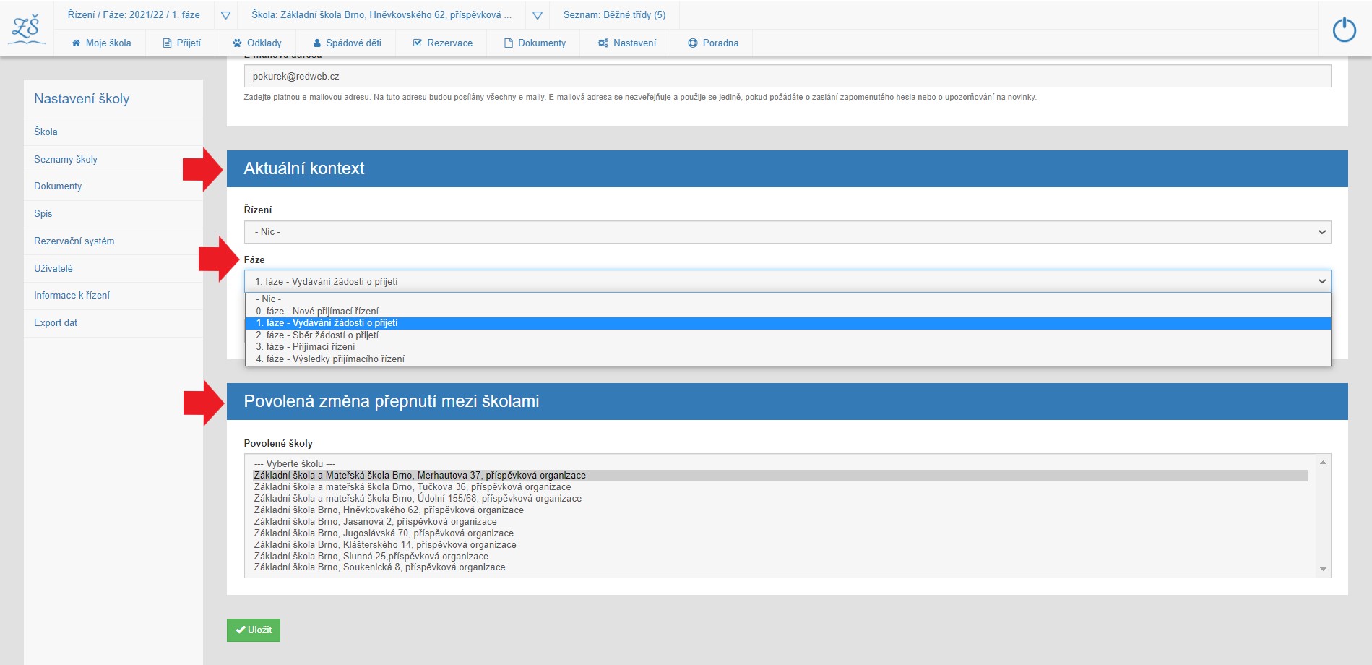Click the checkmark icon on Uložit button
Viewport: 1372px width, 665px height.
pyautogui.click(x=241, y=630)
